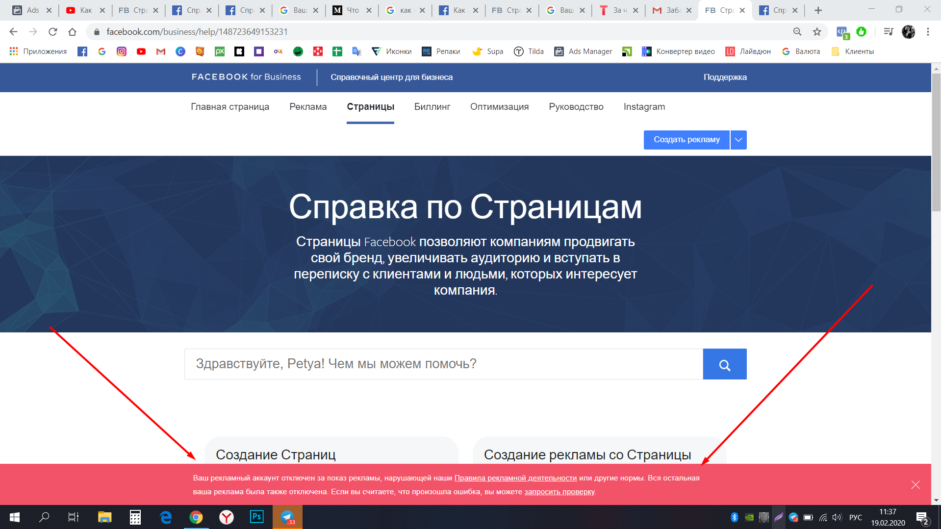Open the Supa bookmark

tap(488, 51)
